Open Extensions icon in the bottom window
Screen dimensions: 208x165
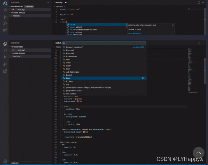tap(5, 71)
